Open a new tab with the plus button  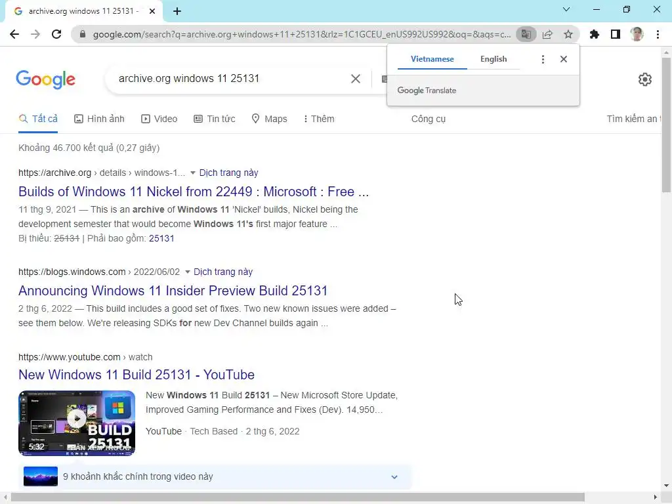[x=177, y=11]
